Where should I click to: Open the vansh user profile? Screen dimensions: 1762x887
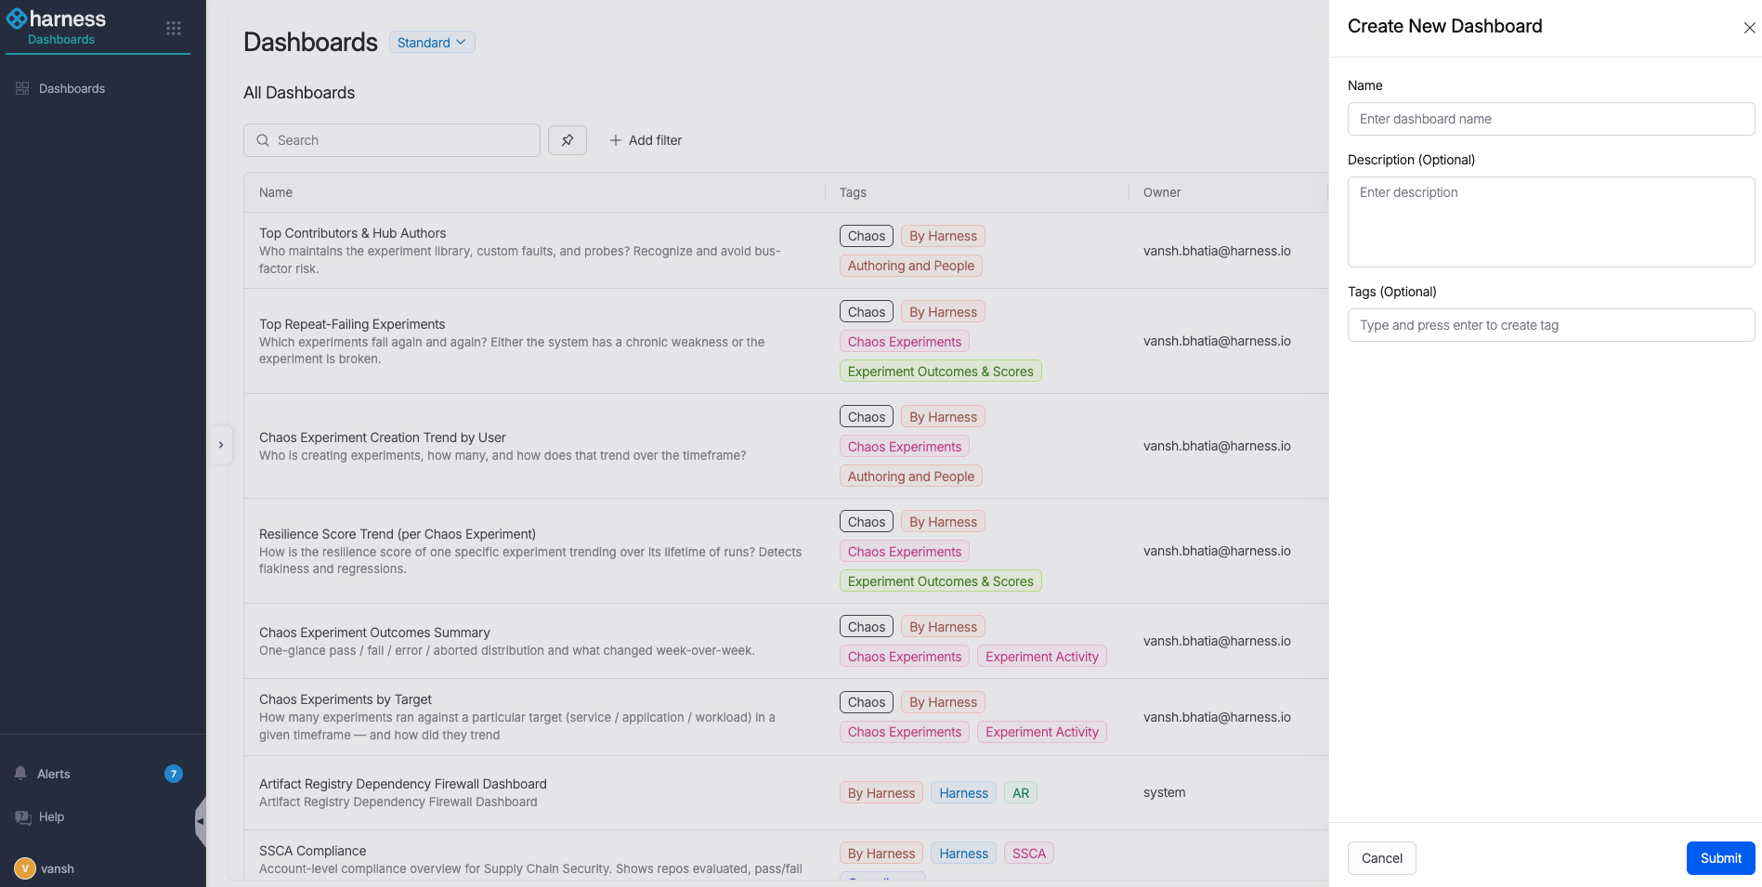(57, 868)
